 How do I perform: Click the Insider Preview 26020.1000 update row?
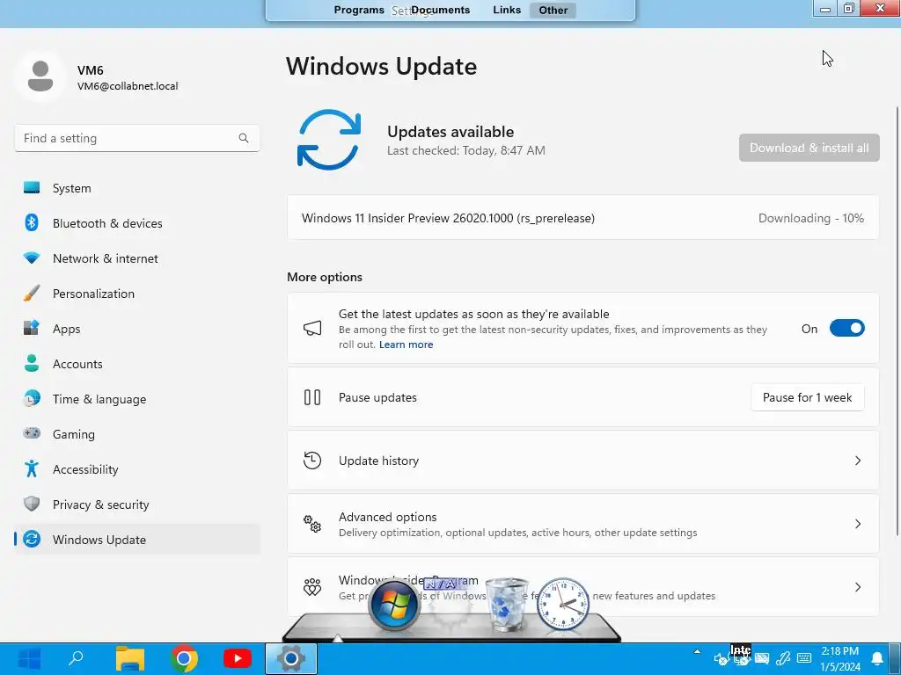[583, 218]
